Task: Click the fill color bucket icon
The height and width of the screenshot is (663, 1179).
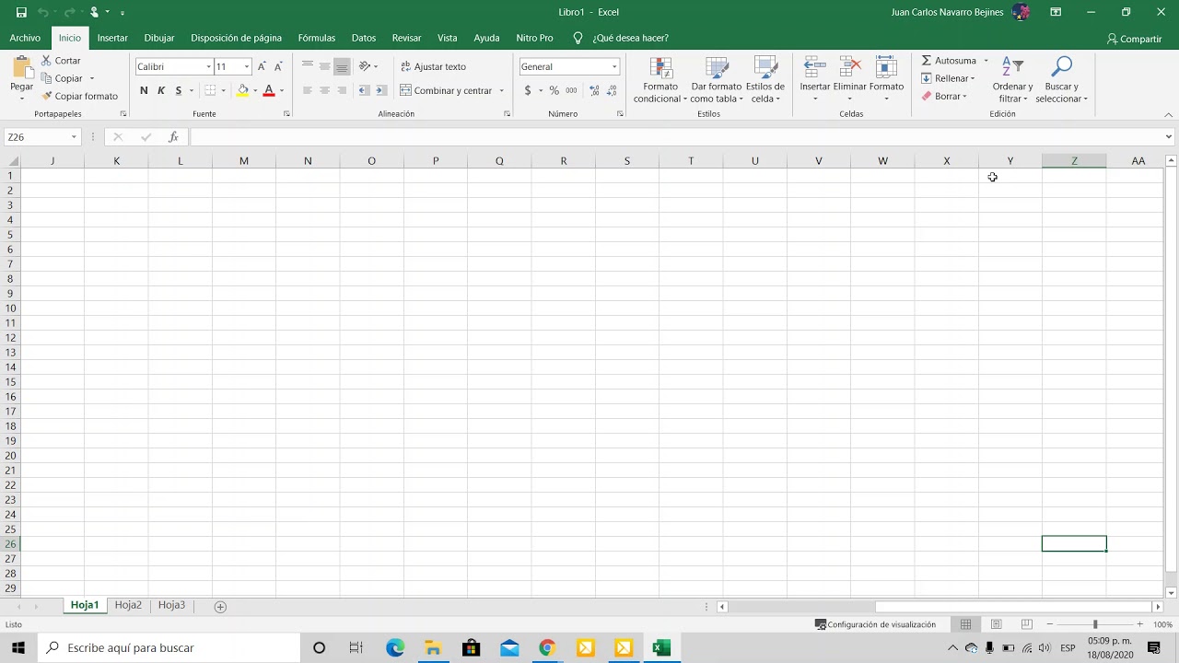Action: click(x=242, y=90)
